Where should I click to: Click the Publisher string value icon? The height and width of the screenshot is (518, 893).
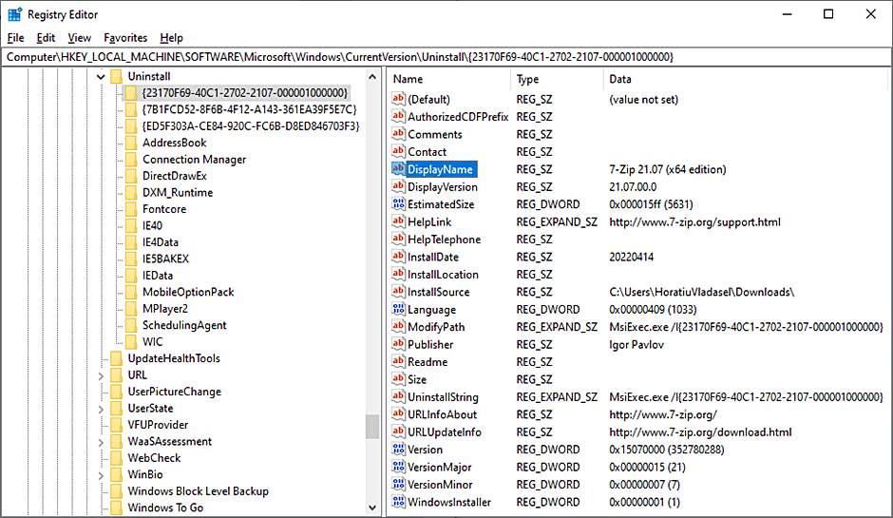pos(398,345)
